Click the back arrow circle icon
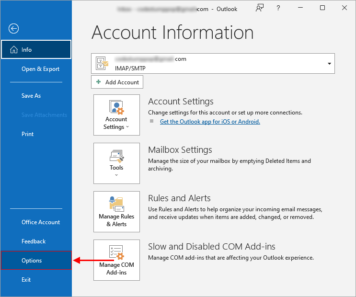This screenshot has height=297, width=356. pos(13,29)
